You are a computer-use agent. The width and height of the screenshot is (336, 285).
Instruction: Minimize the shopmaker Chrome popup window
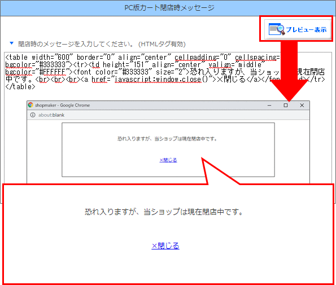(x=269, y=105)
